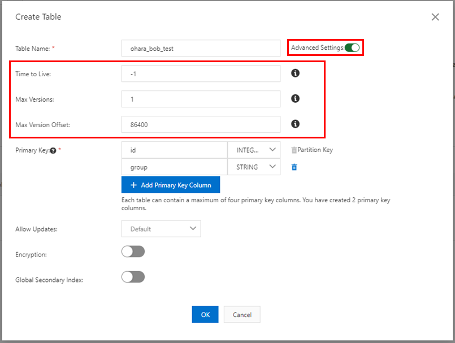Turn off the Advanced Settings toggle
Image resolution: width=455 pixels, height=343 pixels.
[352, 48]
